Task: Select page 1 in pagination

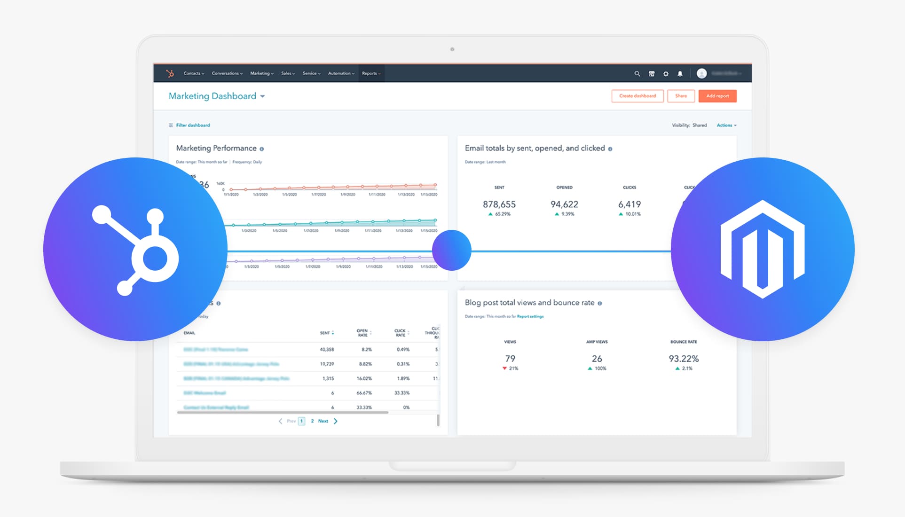Action: click(x=301, y=421)
